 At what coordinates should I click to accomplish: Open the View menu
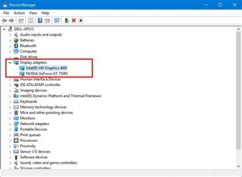[x=33, y=13]
